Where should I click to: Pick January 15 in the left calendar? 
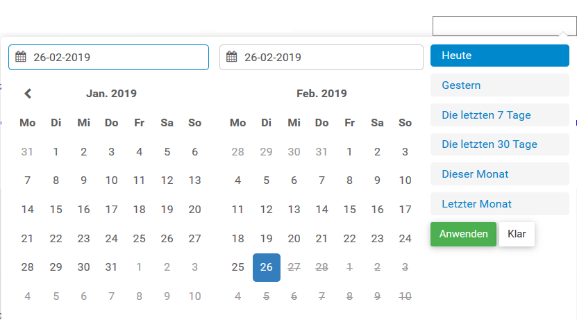click(x=56, y=209)
